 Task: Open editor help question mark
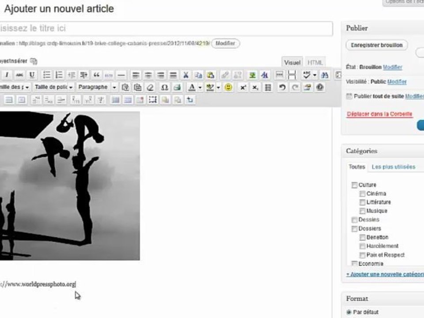point(320,87)
